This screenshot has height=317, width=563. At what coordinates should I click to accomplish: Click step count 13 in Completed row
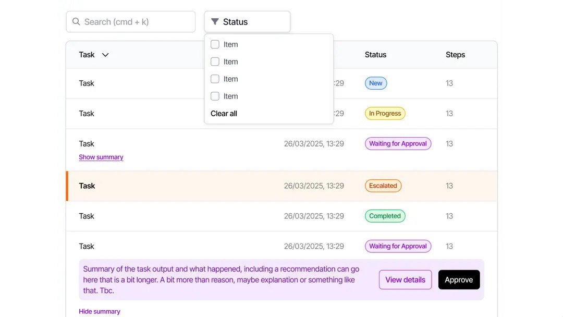[449, 216]
